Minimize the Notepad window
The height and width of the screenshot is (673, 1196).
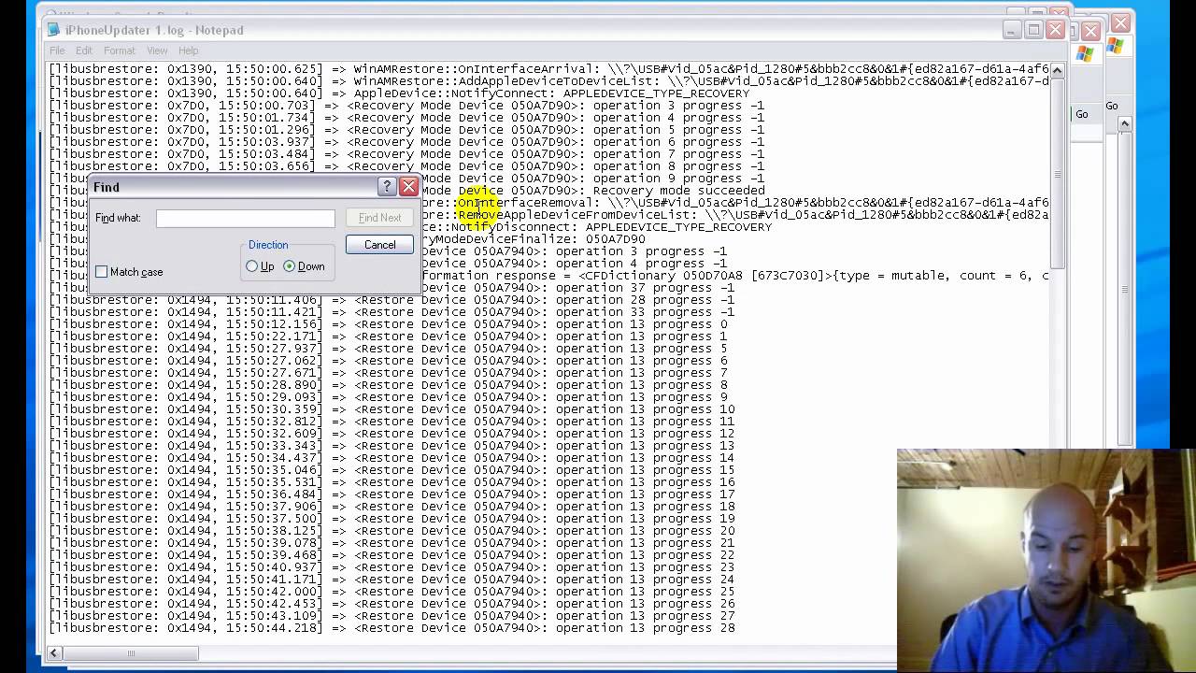click(x=1012, y=30)
